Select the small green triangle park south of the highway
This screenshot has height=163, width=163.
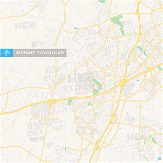coord(90,104)
